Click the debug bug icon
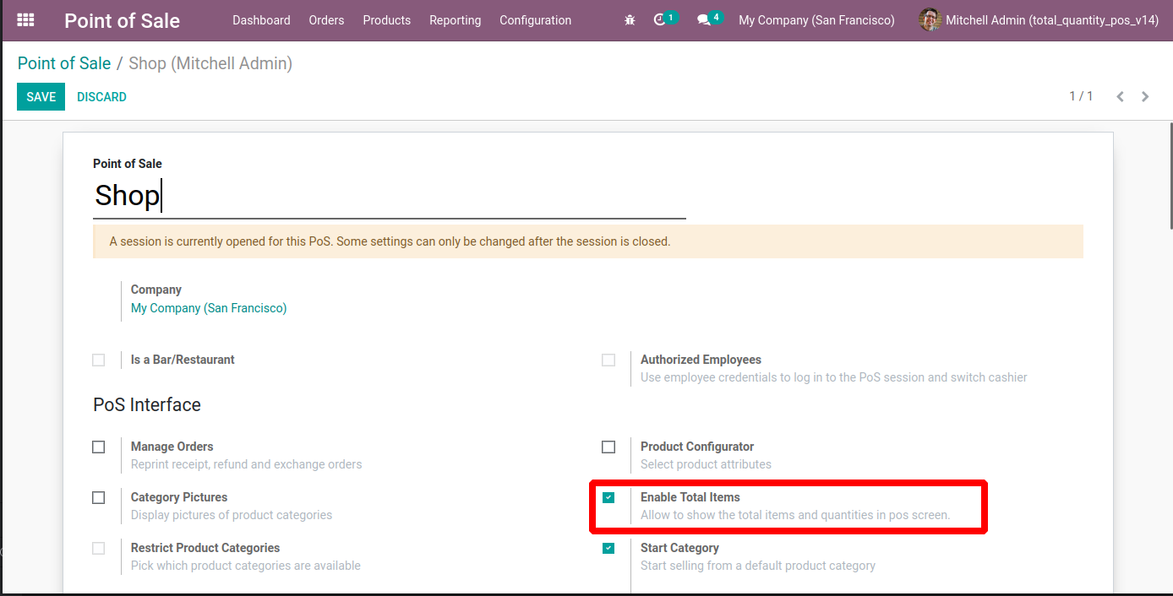This screenshot has width=1173, height=596. pyautogui.click(x=630, y=20)
